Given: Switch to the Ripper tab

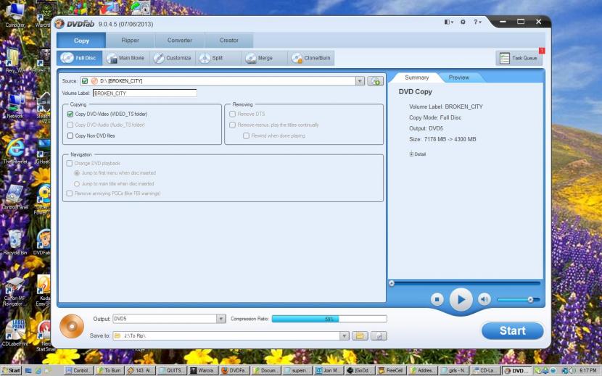Looking at the screenshot, I should pyautogui.click(x=131, y=41).
